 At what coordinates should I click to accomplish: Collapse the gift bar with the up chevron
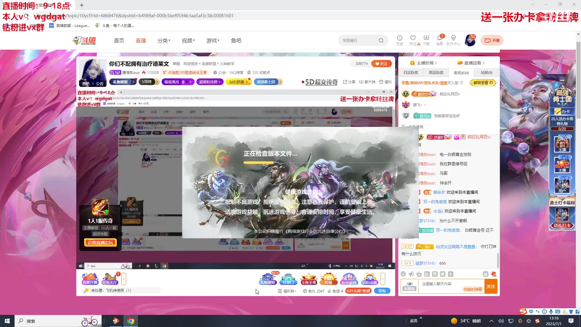coord(383,279)
